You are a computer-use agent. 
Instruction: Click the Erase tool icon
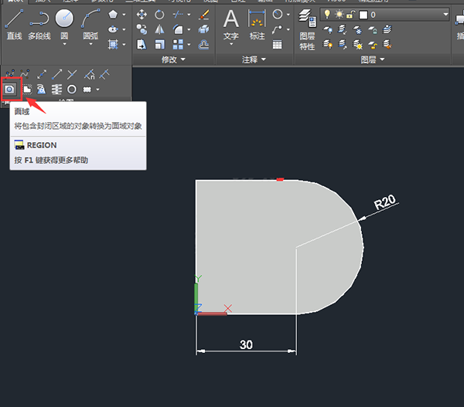(203, 15)
